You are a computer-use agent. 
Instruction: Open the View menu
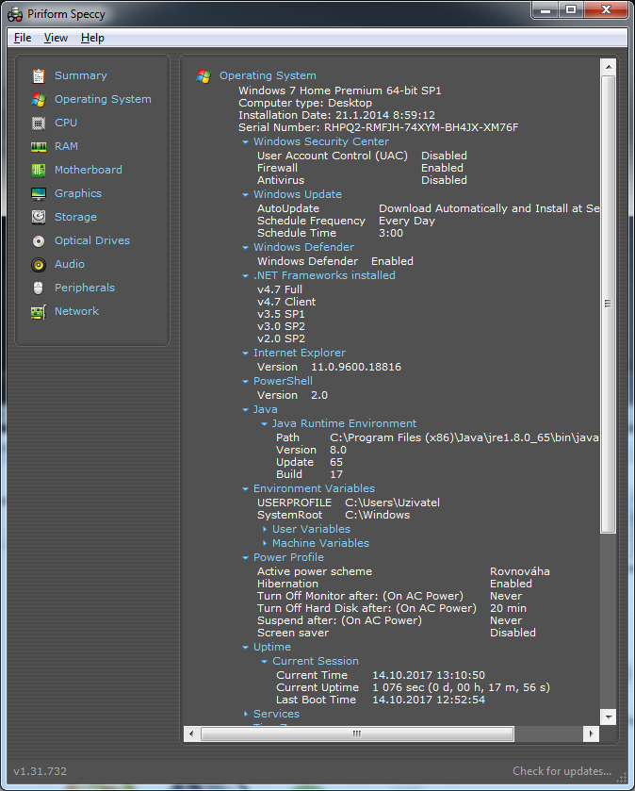56,38
